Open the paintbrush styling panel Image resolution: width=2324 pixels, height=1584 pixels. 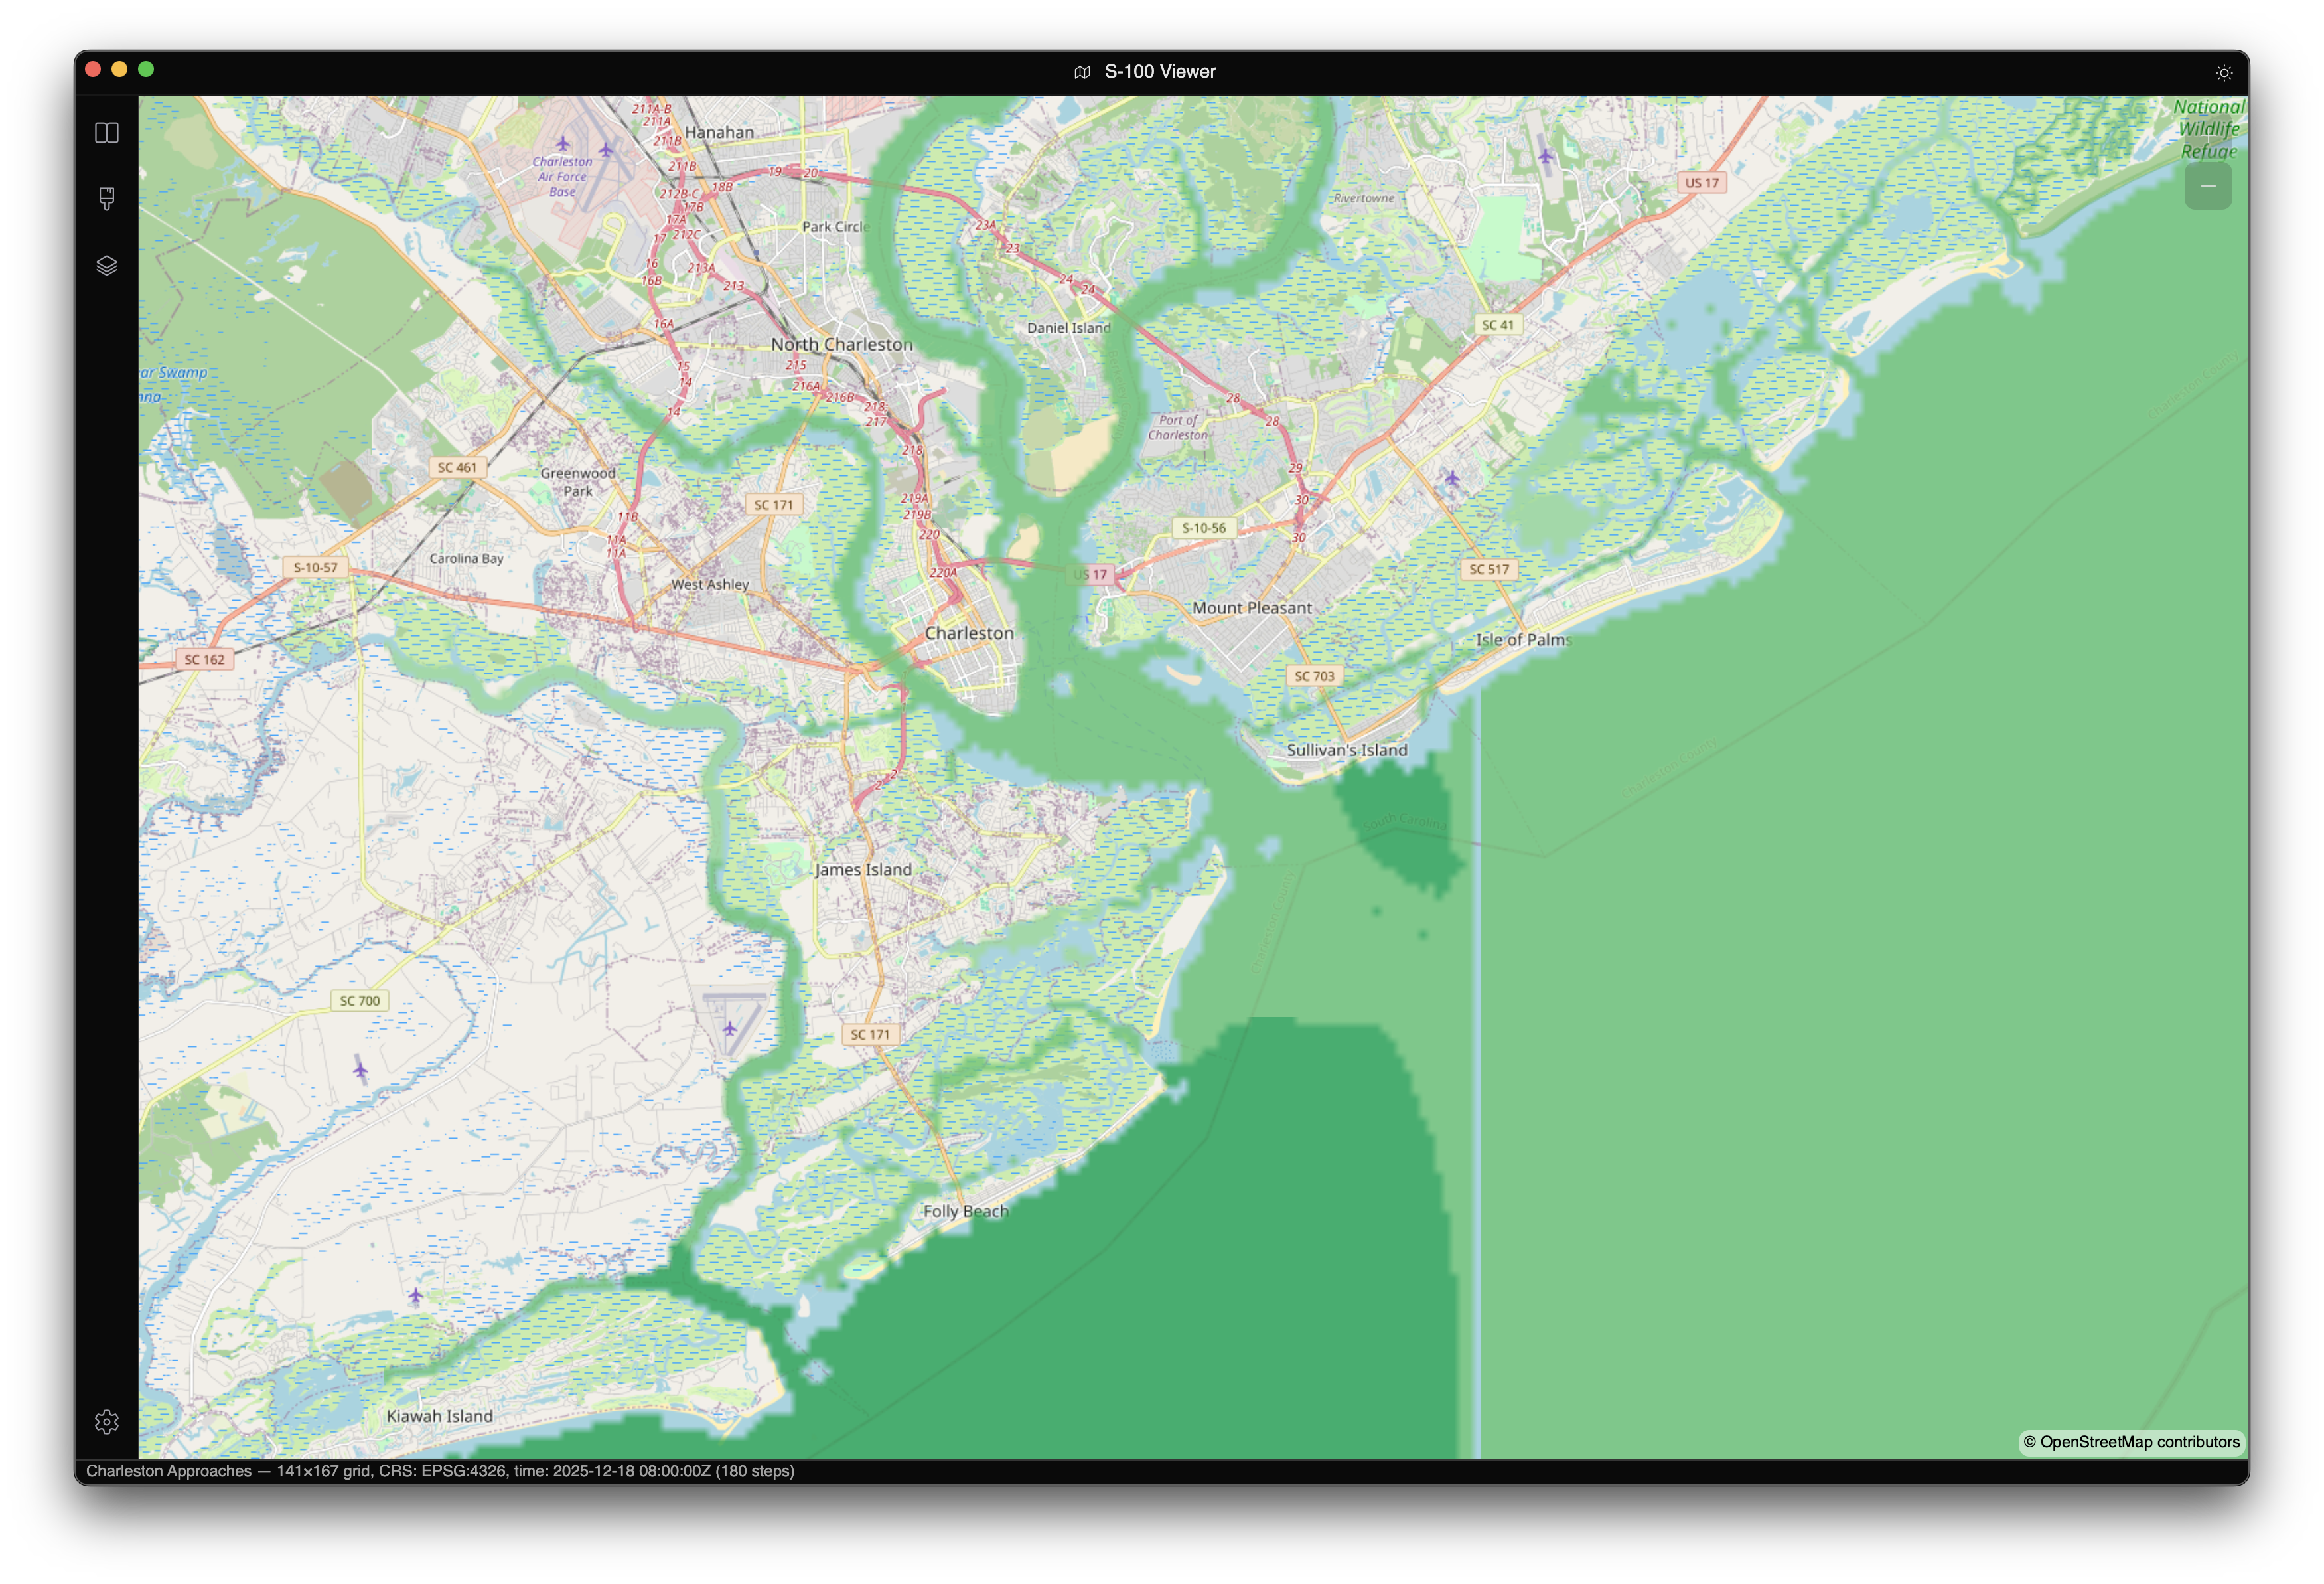coord(107,198)
